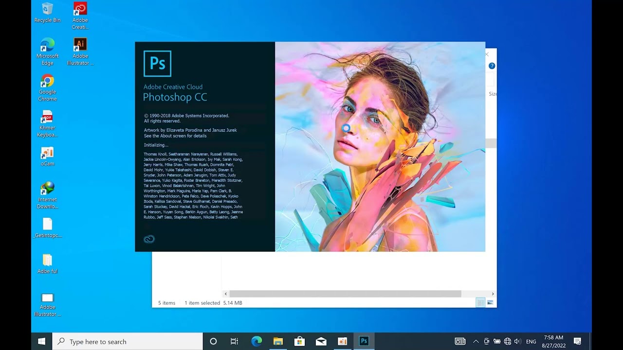Click the 1 item selected 5.14 MB text
The width and height of the screenshot is (623, 350).
213,303
